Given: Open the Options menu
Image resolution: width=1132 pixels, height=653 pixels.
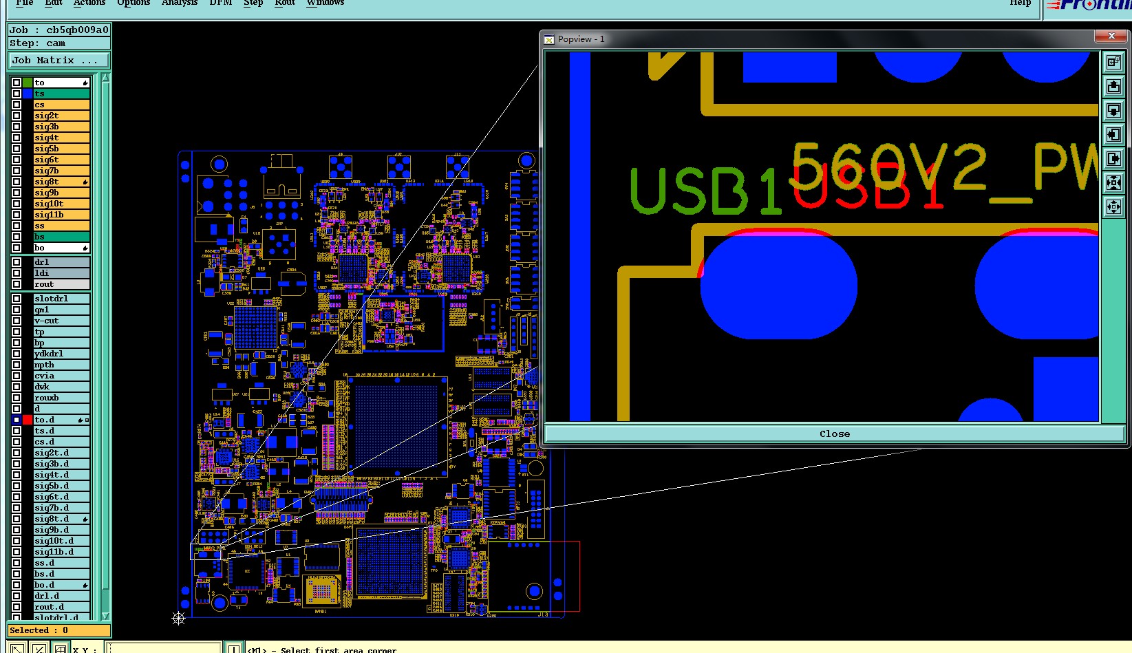Looking at the screenshot, I should (x=134, y=3).
